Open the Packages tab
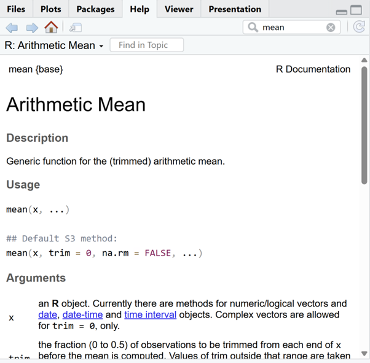The image size is (370, 363). coord(95,9)
